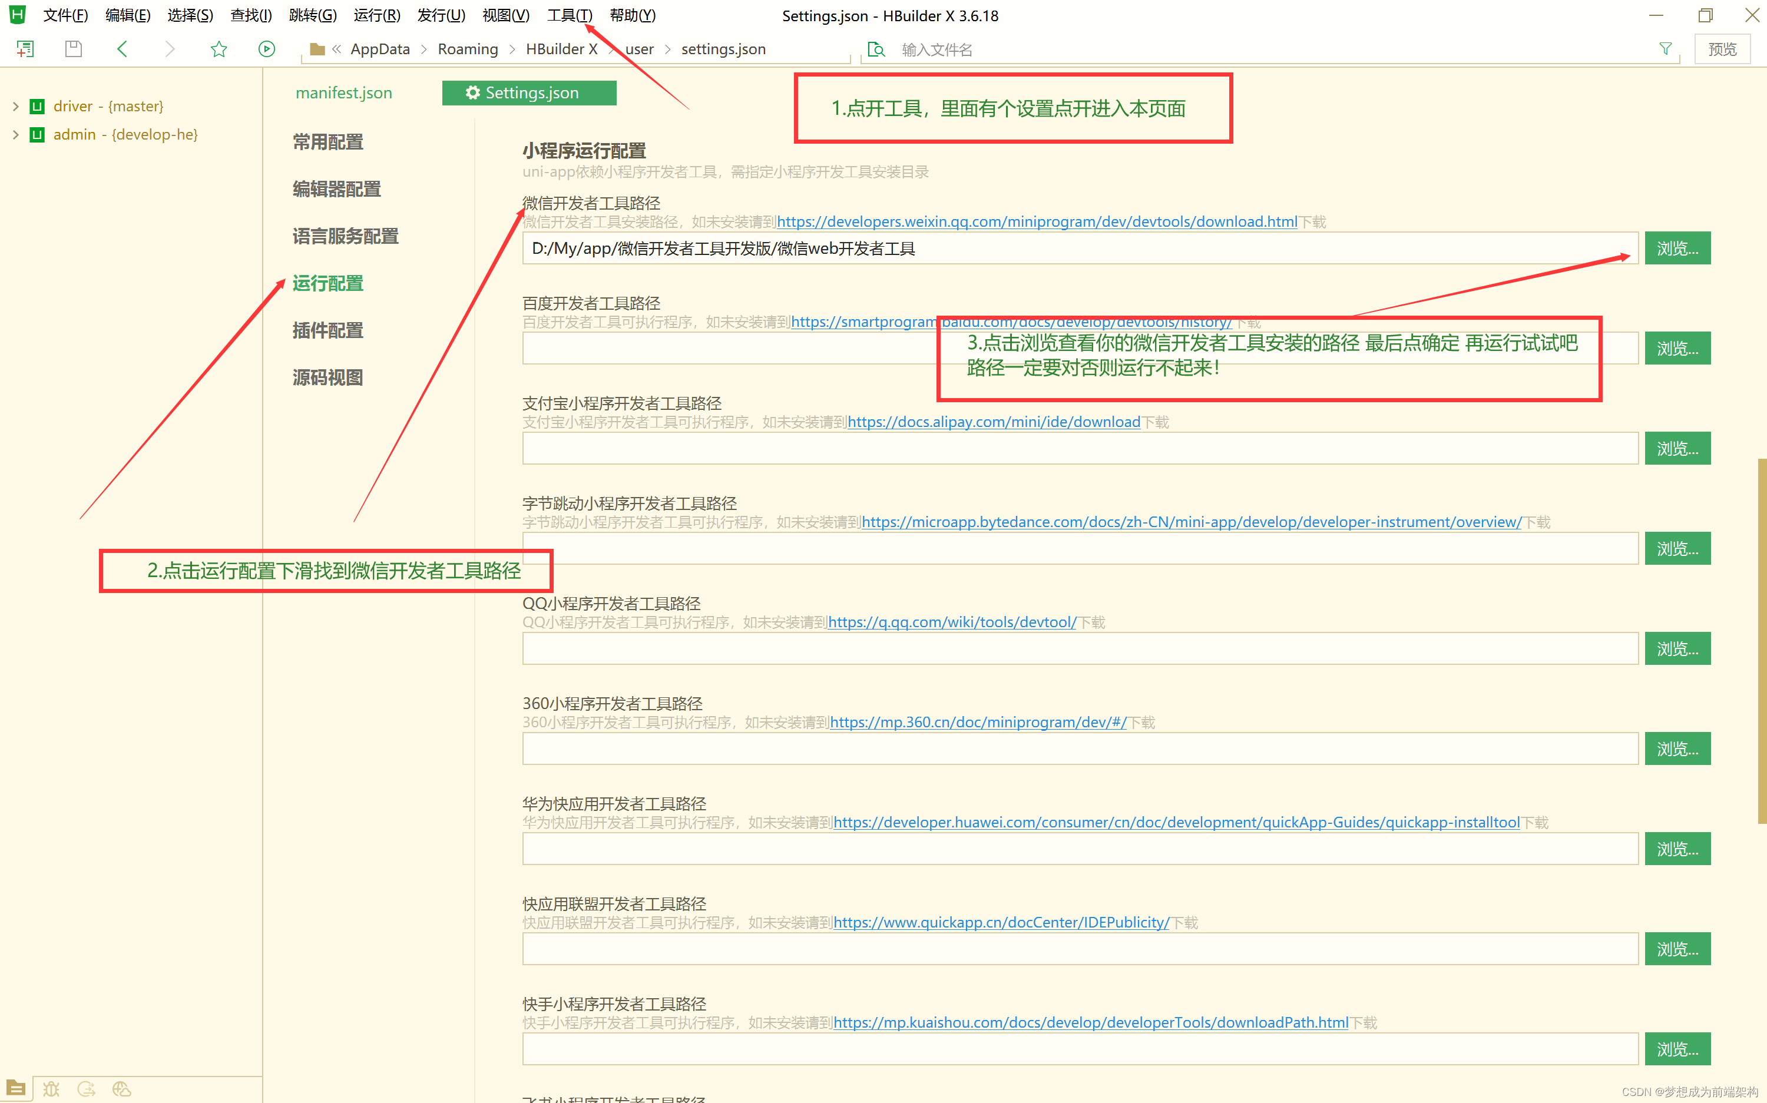Expand the driver project tree node
This screenshot has height=1103, width=1767.
[15, 107]
